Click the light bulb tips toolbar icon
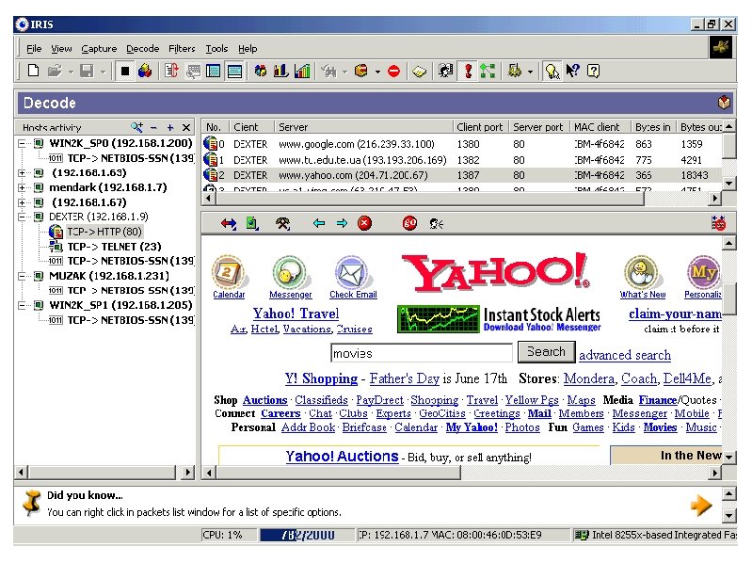The width and height of the screenshot is (752, 563). (x=552, y=71)
